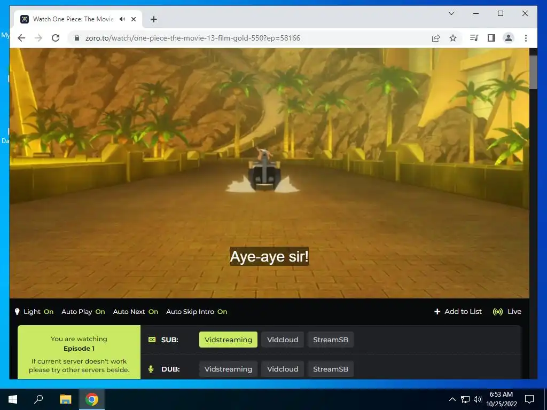The height and width of the screenshot is (410, 547).
Task: Bookmark this page with star icon
Action: click(x=453, y=38)
